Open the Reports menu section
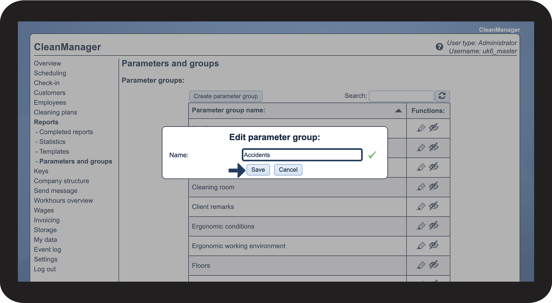This screenshot has height=303, width=552. click(46, 122)
